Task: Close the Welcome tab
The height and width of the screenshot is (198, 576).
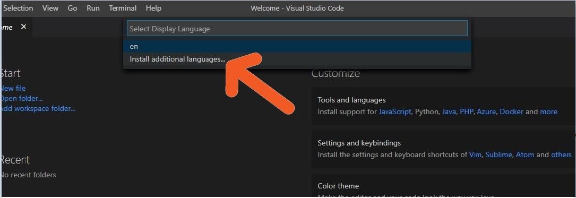Action: [23, 27]
